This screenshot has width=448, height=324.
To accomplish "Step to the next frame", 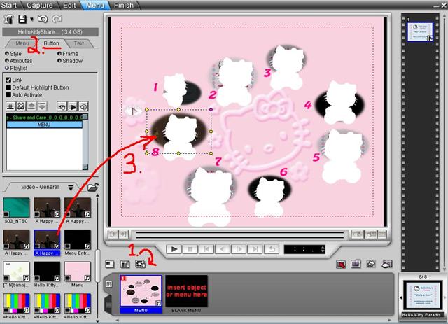I will (x=239, y=249).
